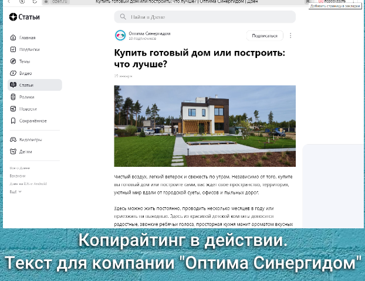Open the Сохранённое bookmark icon
This screenshot has height=281, width=365.
tap(13, 121)
